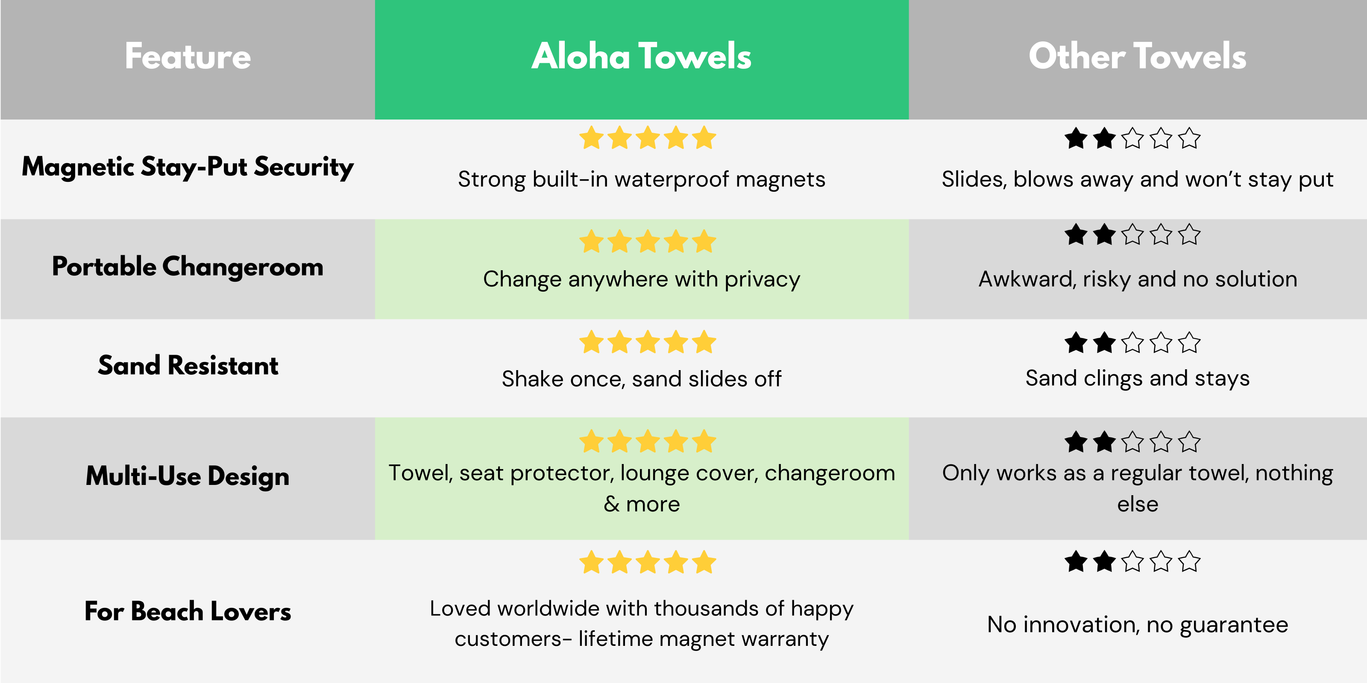Select the Portable Changeroom feature label

tap(188, 267)
